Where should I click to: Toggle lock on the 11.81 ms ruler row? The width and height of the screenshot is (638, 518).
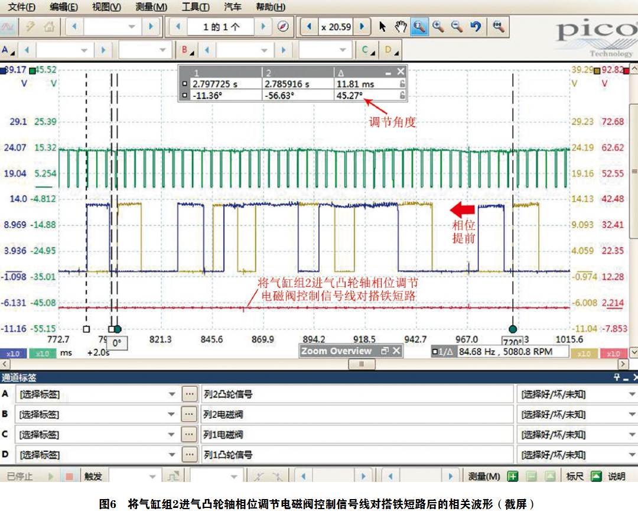402,84
